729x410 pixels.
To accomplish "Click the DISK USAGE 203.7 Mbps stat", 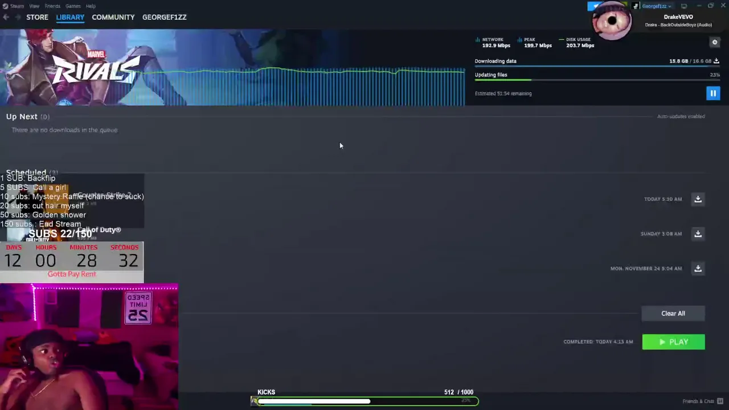I will pyautogui.click(x=578, y=43).
